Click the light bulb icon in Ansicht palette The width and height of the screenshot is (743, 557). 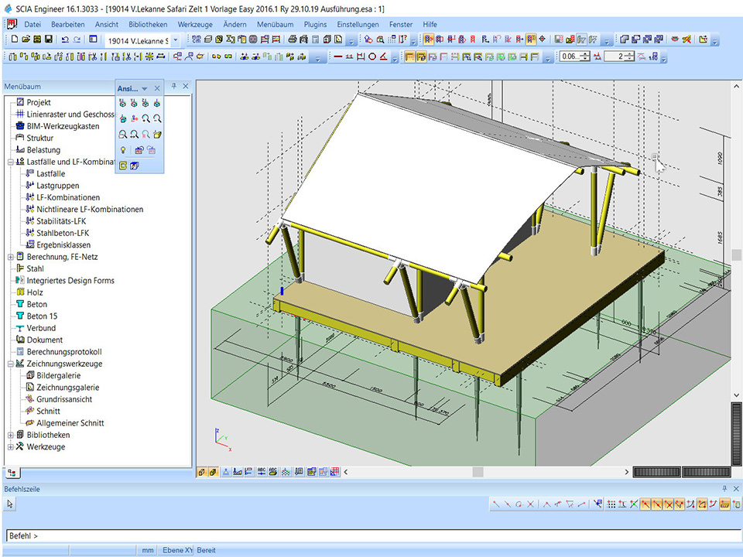pyautogui.click(x=122, y=149)
